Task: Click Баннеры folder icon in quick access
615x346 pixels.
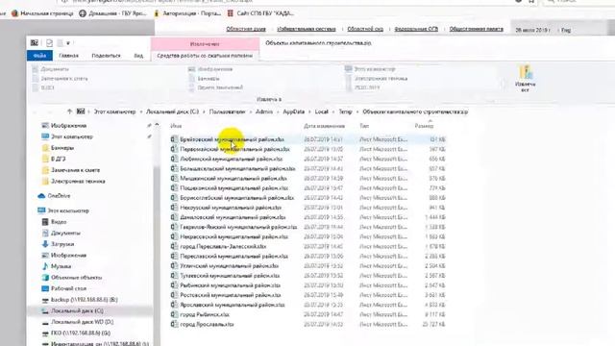Action: 45,148
